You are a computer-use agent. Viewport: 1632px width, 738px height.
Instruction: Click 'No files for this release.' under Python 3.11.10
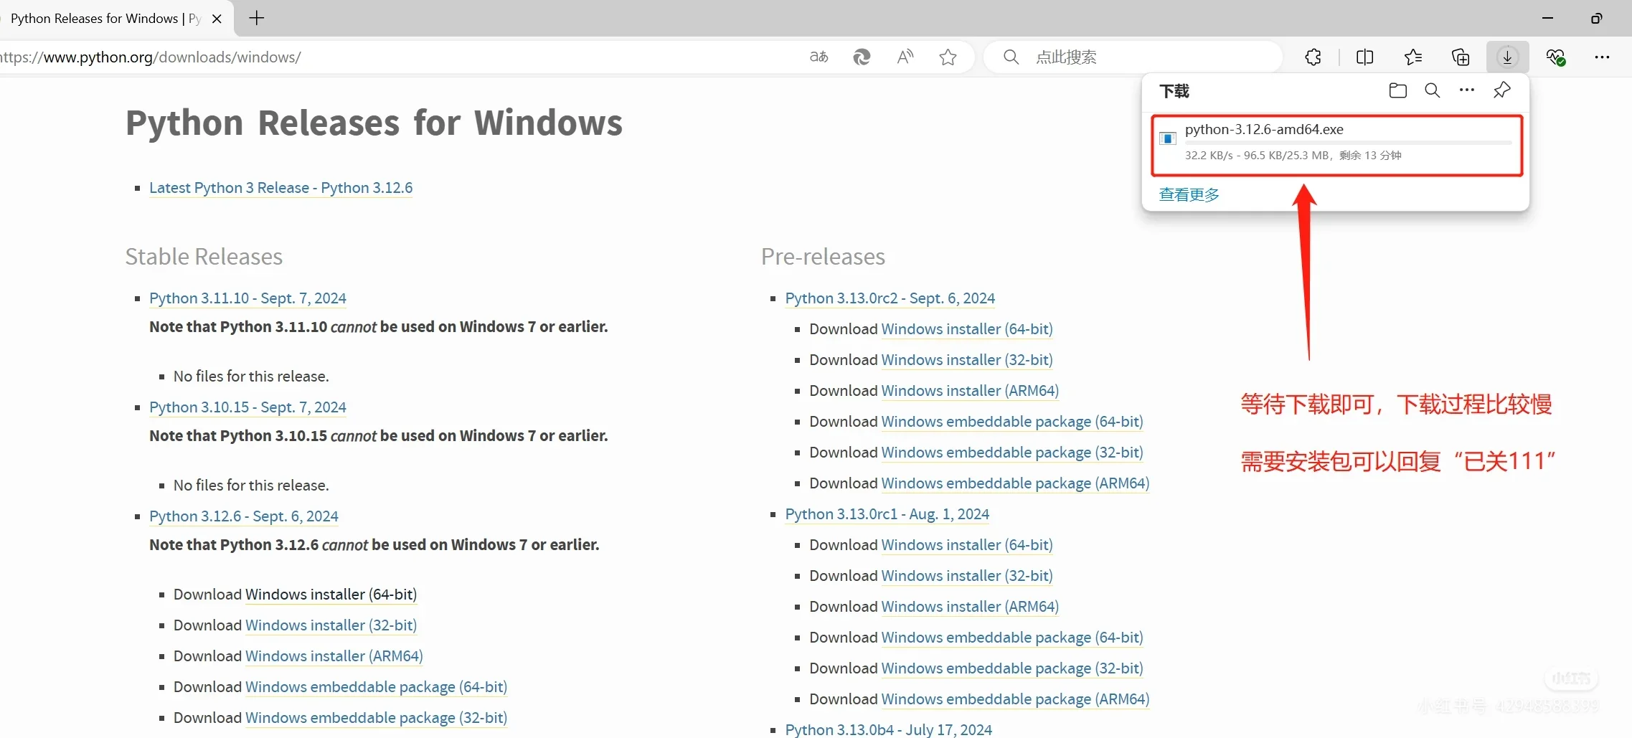(251, 377)
